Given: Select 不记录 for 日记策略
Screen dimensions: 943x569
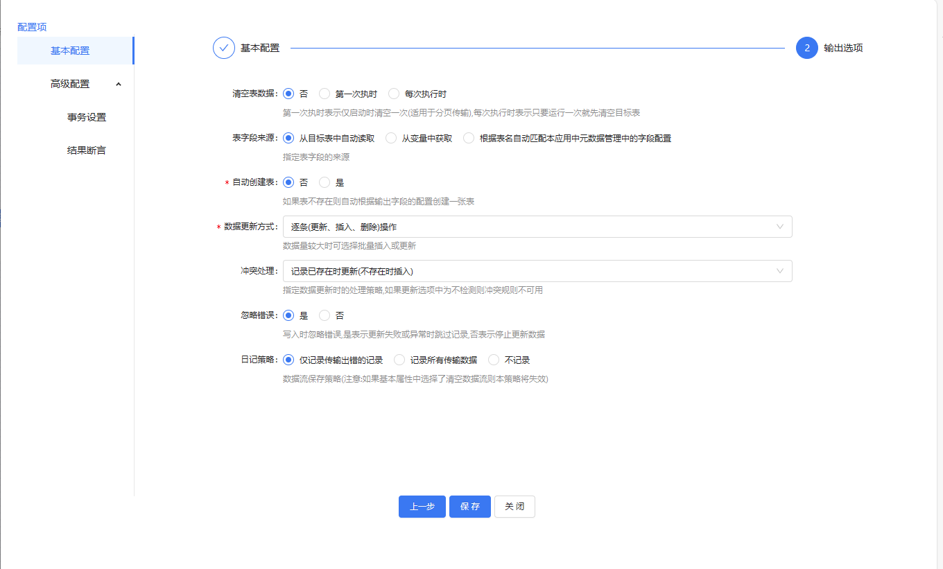Looking at the screenshot, I should tap(494, 360).
